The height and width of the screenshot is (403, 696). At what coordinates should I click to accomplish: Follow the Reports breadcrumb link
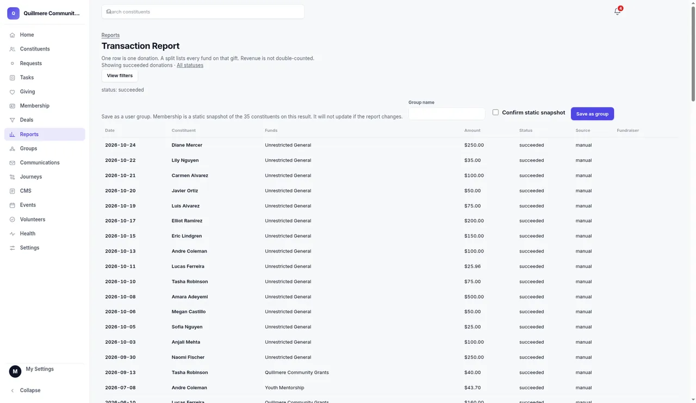[x=110, y=35]
